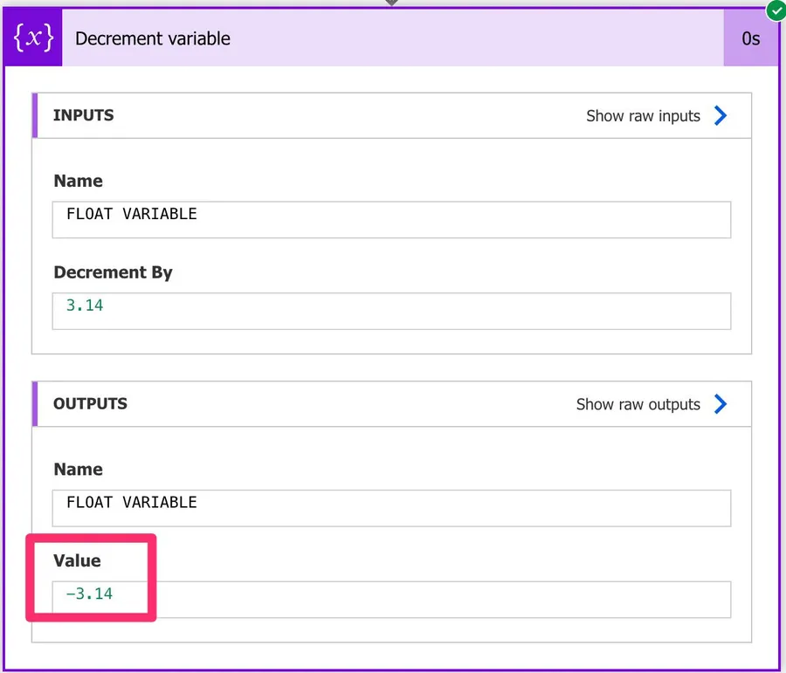Click the Value label in Outputs
Screen dimensions: 786x673
tap(77, 560)
